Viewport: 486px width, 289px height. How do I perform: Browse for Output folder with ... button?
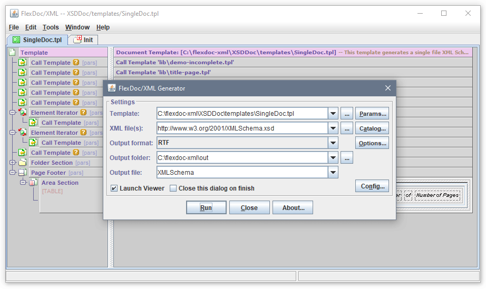pyautogui.click(x=347, y=157)
